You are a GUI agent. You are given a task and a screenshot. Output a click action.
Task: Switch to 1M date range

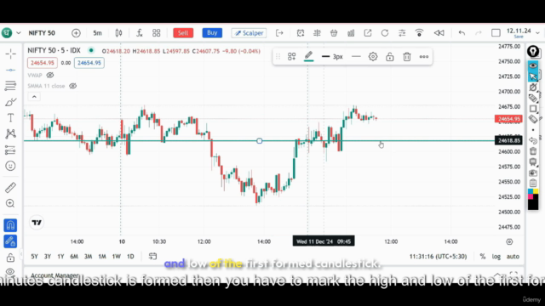(x=102, y=257)
